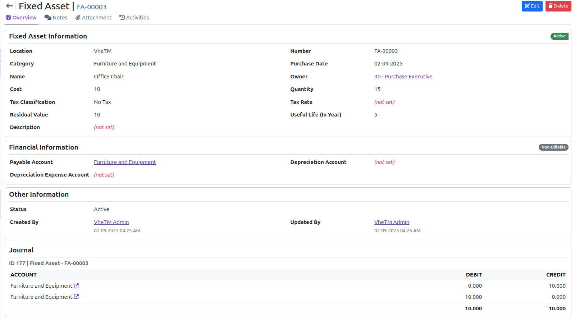Viewport: 575px width, 320px height.
Task: Click the Depreciation Account (not set) value
Action: coord(384,162)
